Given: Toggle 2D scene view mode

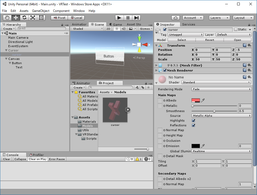Looking at the screenshot, I should (x=108, y=29).
